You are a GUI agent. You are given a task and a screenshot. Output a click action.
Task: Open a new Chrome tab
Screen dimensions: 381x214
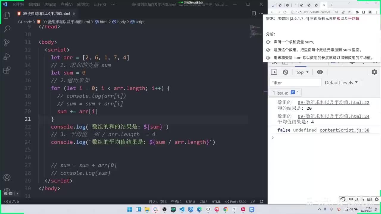point(332,5)
